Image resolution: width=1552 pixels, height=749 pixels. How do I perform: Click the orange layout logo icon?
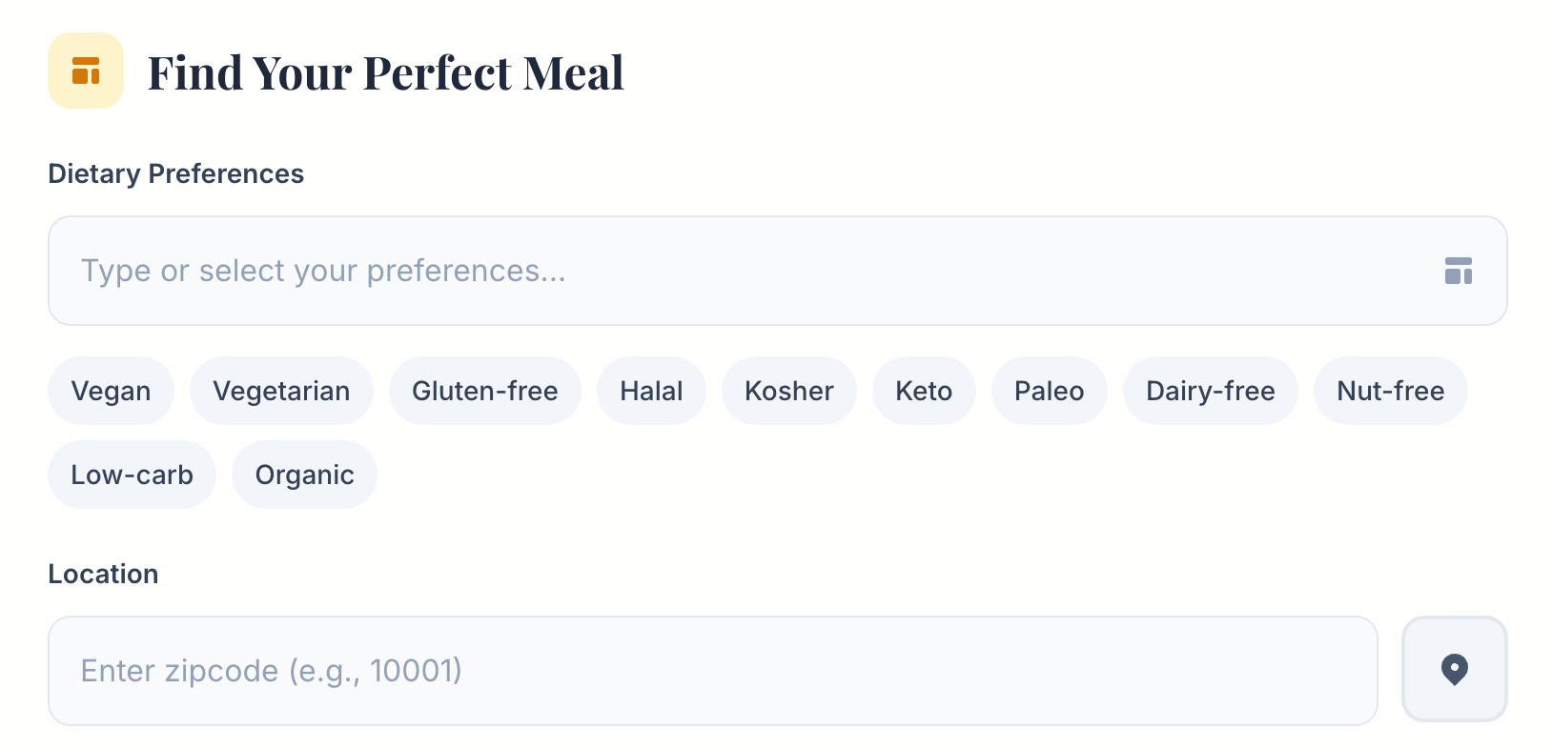click(86, 71)
